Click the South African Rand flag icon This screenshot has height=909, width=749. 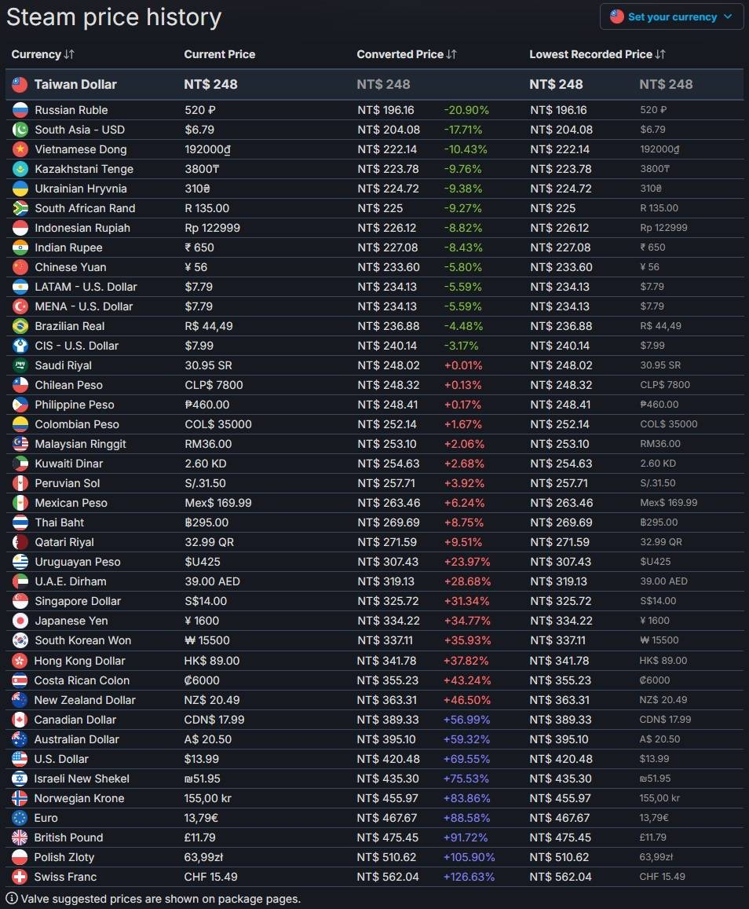pos(20,208)
